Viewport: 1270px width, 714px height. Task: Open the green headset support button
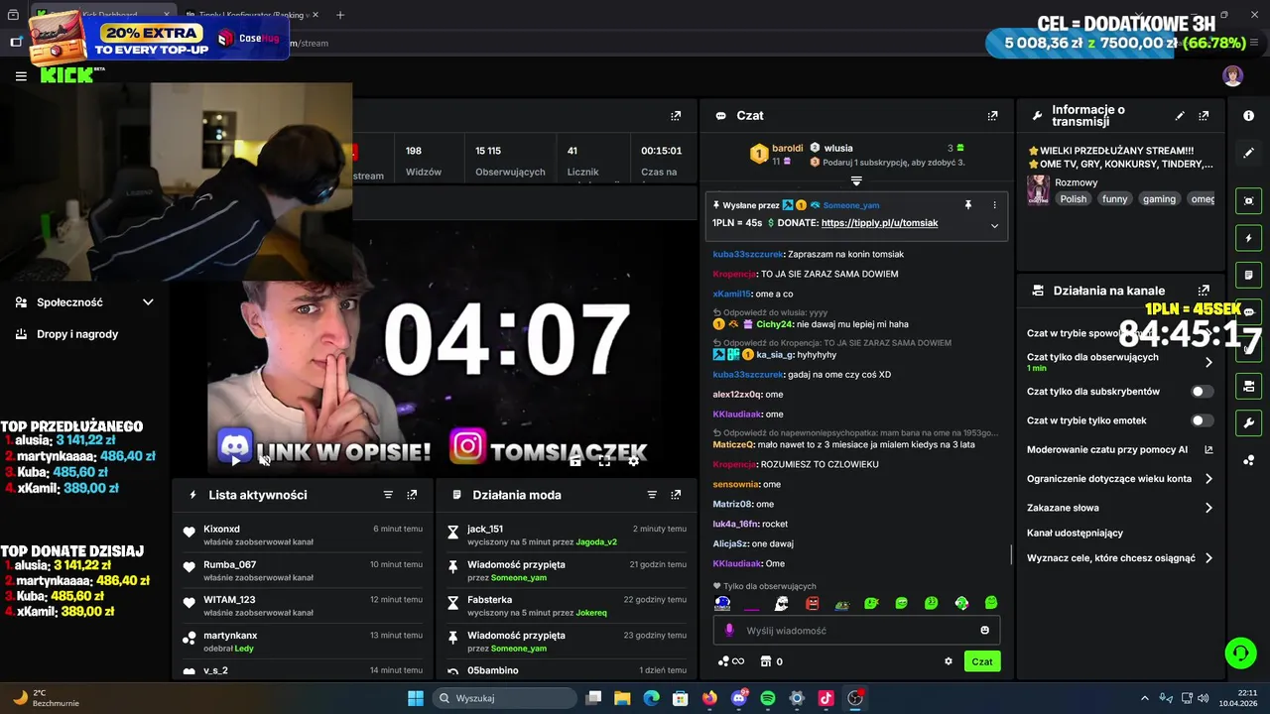(1240, 653)
